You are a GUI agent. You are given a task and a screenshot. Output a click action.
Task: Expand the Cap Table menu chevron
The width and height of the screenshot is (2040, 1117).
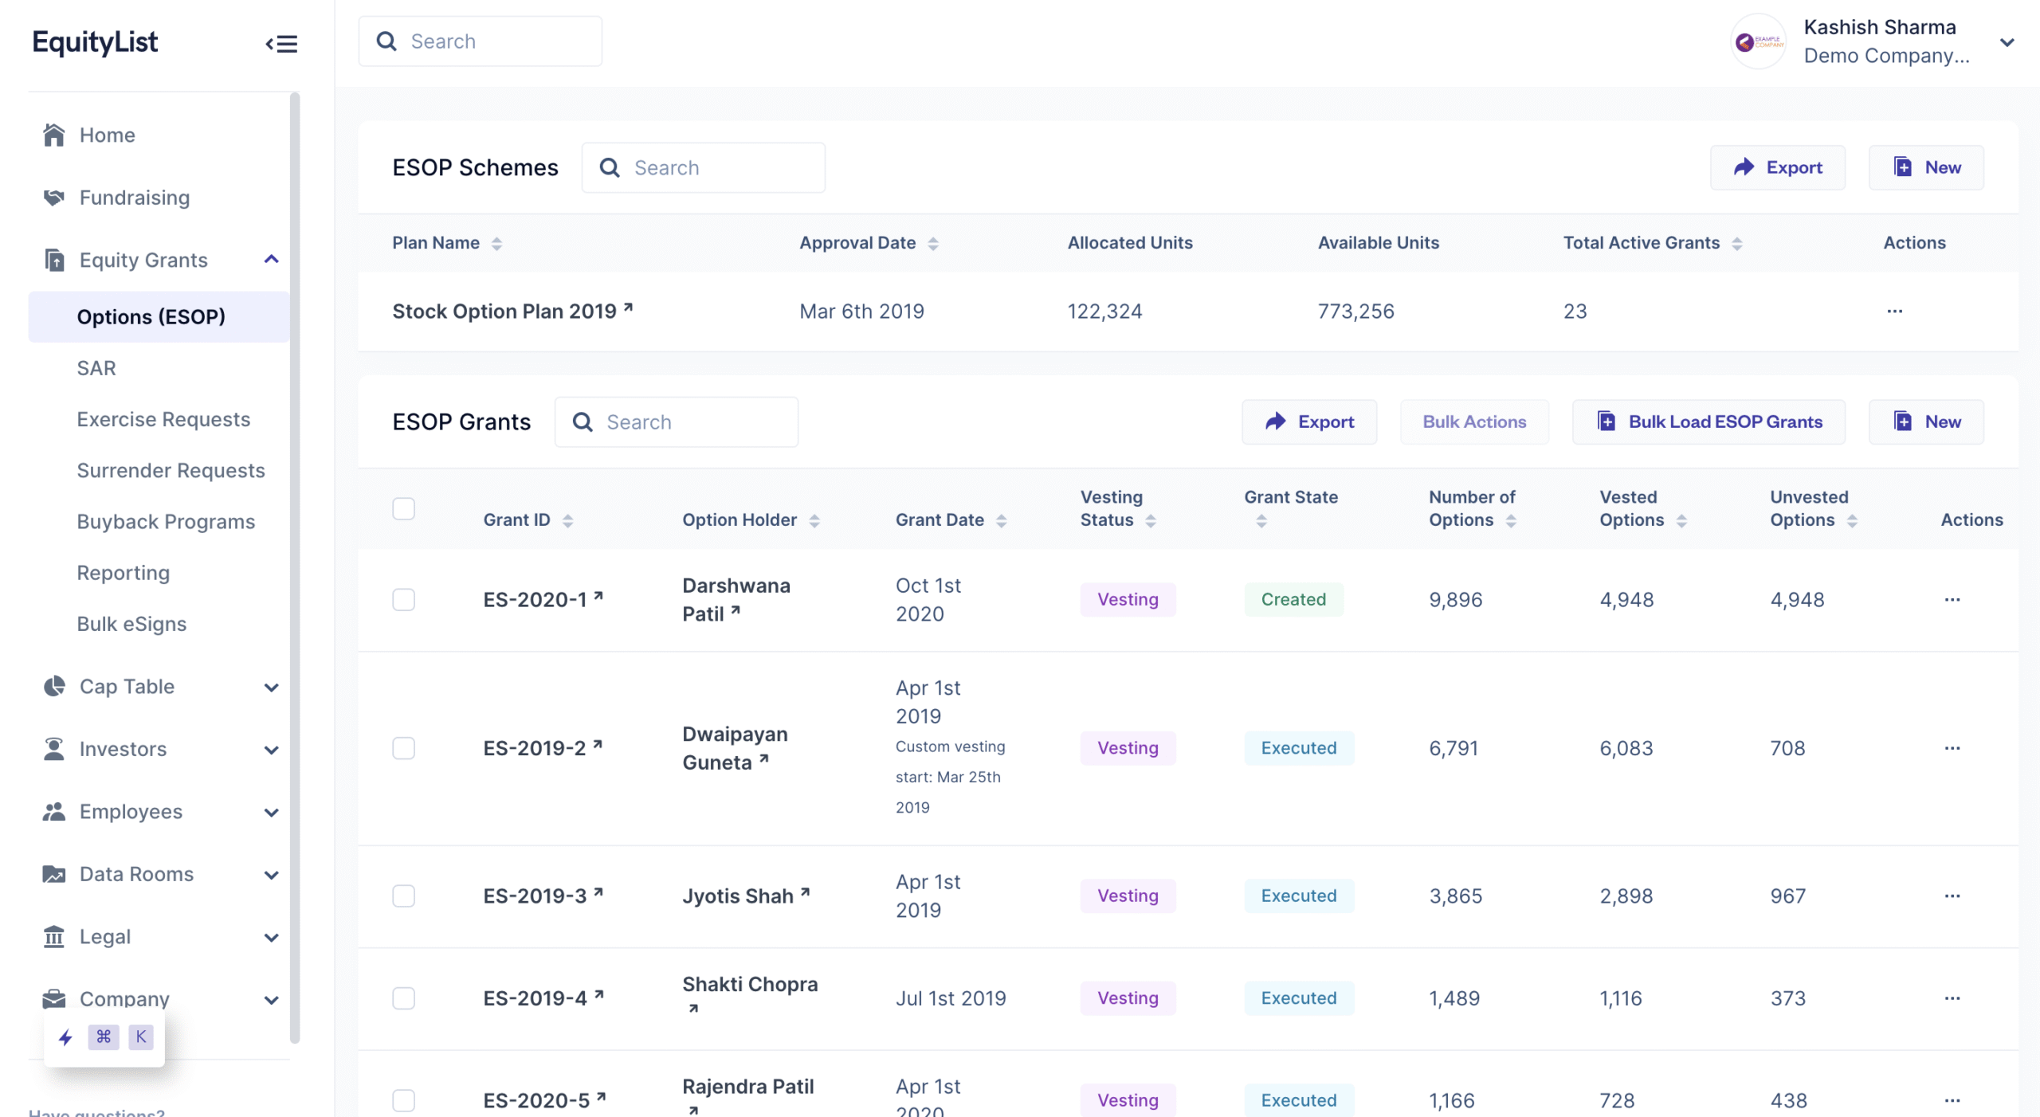pyautogui.click(x=271, y=687)
